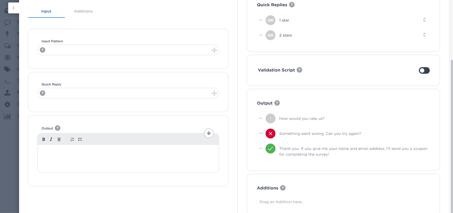Insert a numbered list in Output editor
453x213 pixels.
(72, 139)
